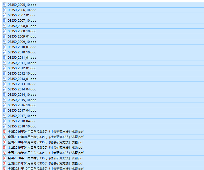
Task: Select file name 03350_2009_10.doc
Action: (22, 42)
